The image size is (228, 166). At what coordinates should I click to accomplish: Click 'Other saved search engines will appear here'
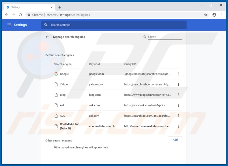81,147
